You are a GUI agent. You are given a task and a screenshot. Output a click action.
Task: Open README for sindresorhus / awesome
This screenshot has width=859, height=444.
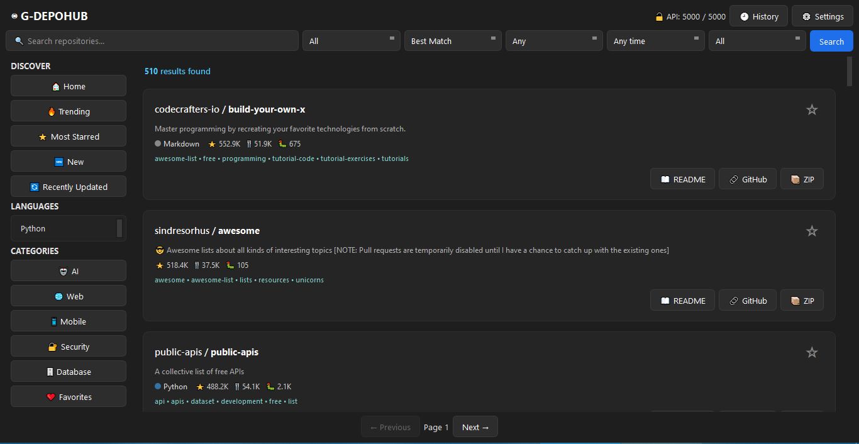coord(682,301)
